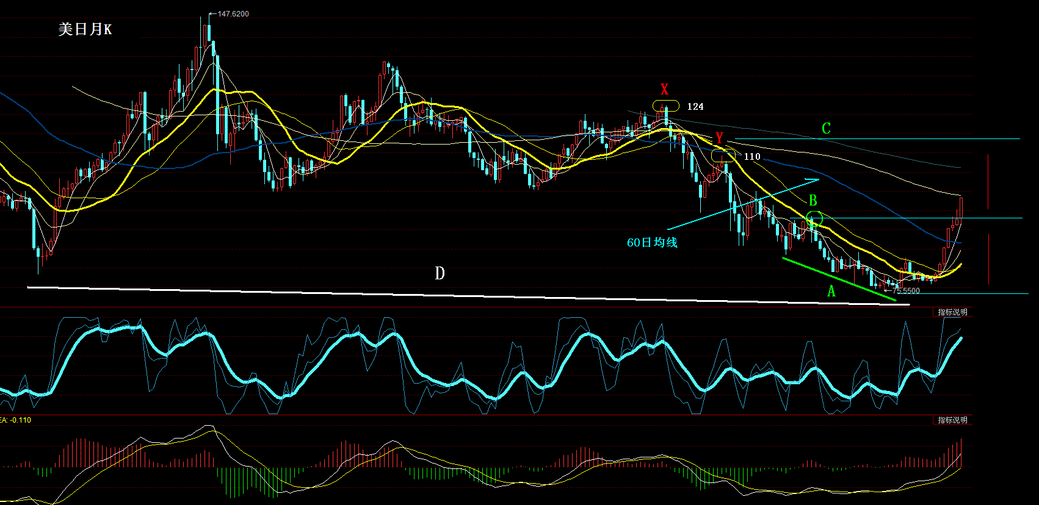The width and height of the screenshot is (1039, 505).
Task: Click the 124 price annotation
Action: pyautogui.click(x=695, y=107)
